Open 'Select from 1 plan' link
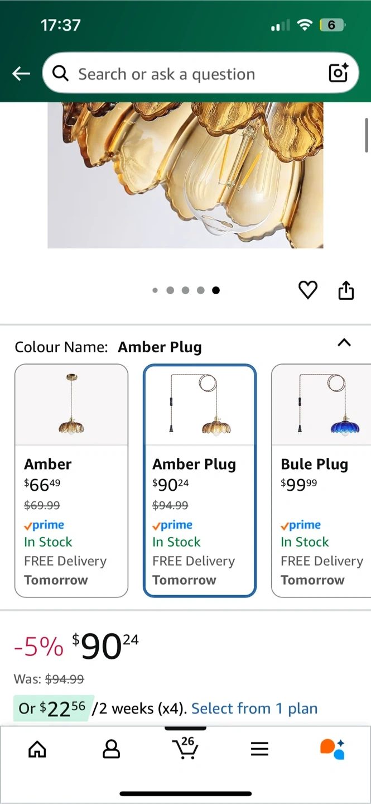This screenshot has width=371, height=804. (x=254, y=709)
